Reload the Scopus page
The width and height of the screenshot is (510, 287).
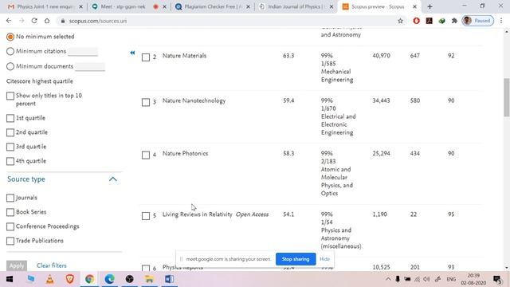pos(34,21)
